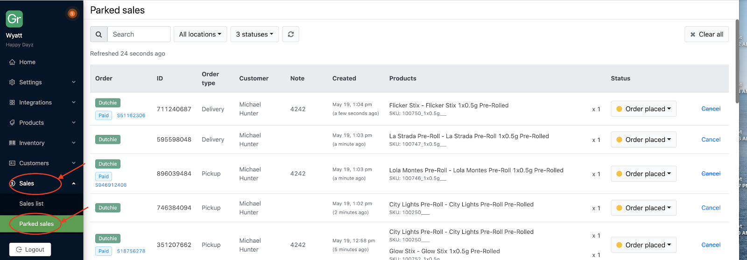The image size is (747, 260).
Task: Cancel order 595598048
Action: tap(711, 140)
